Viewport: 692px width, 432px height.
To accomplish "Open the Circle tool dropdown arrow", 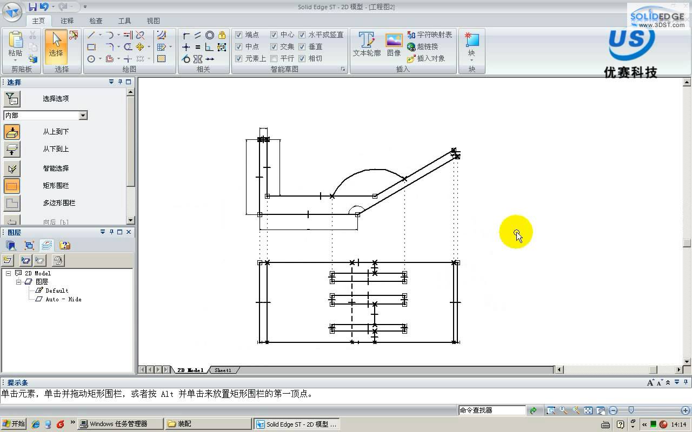I will [x=100, y=59].
